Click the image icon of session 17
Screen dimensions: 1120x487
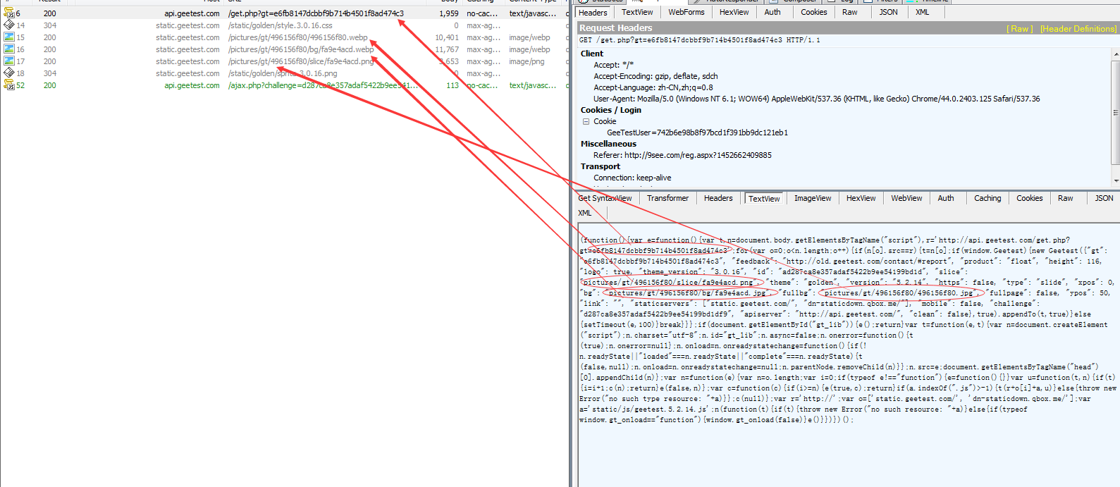(9, 61)
